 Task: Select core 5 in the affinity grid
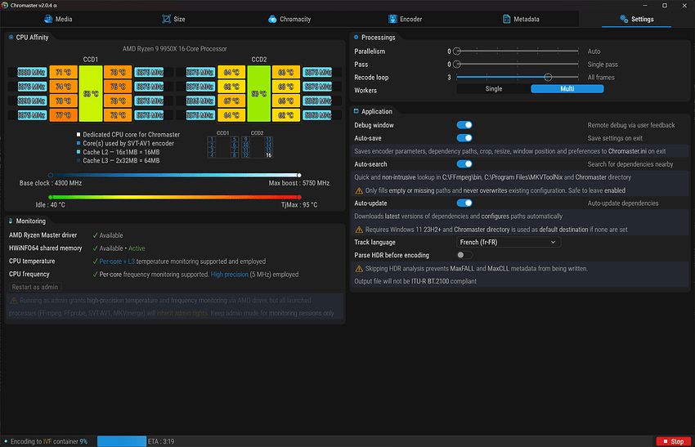pyautogui.click(x=235, y=139)
